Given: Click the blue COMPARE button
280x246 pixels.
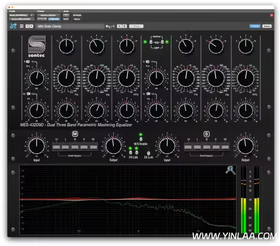Looking at the screenshot, I should point(54,19).
